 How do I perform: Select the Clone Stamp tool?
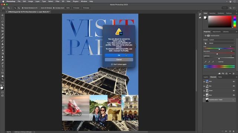coord(3,44)
